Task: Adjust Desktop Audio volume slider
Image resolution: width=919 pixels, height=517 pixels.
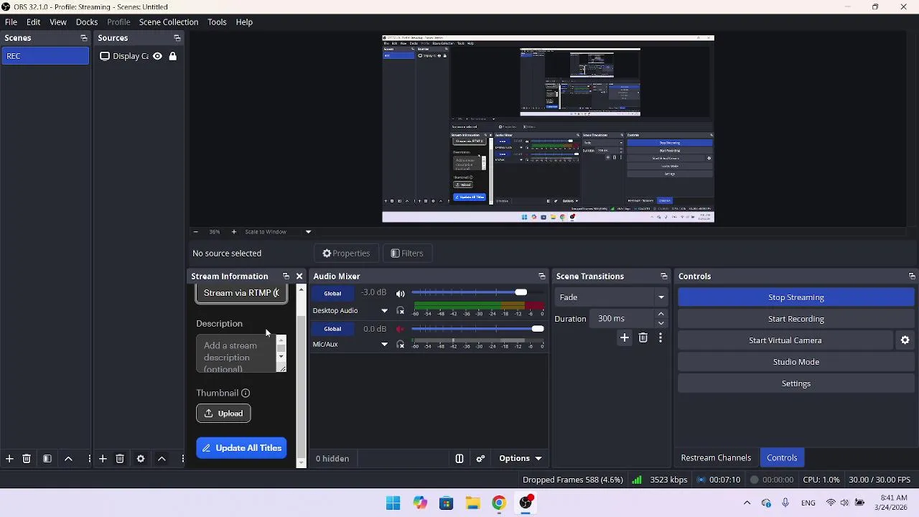Action: tap(521, 293)
